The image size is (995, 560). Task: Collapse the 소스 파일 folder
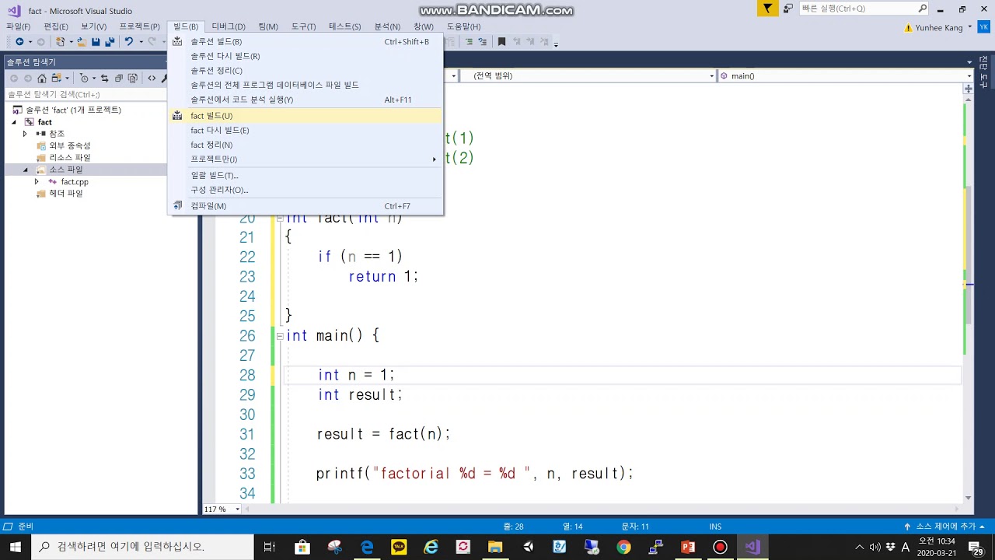(25, 170)
